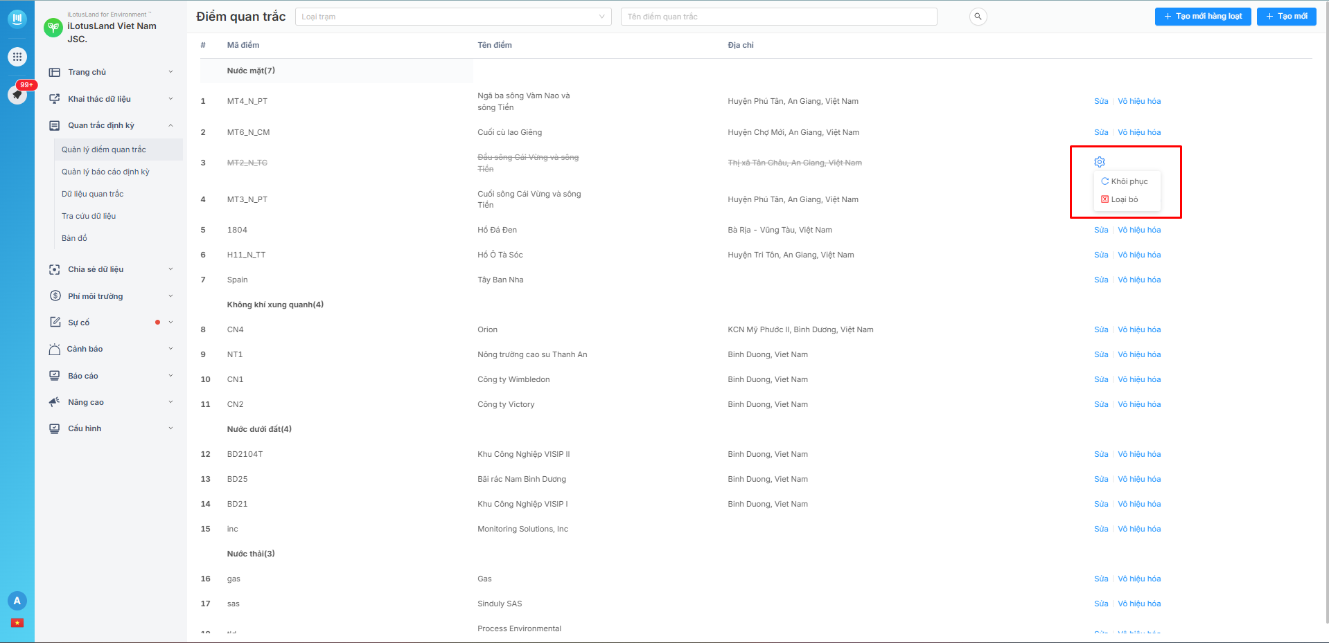This screenshot has width=1329, height=643.
Task: Focus the Tên điểm quan trắc field
Action: [779, 17]
